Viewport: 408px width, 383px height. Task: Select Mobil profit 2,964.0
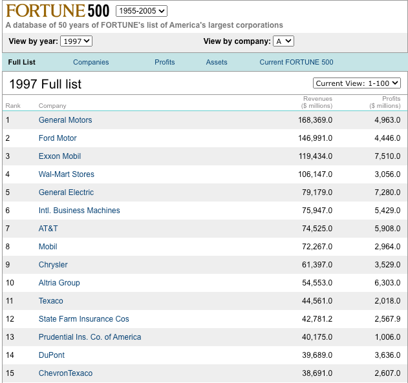point(387,247)
